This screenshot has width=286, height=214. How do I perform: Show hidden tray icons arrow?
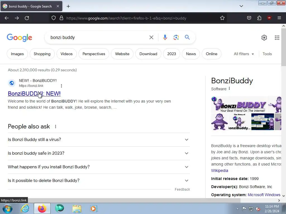click(x=237, y=209)
